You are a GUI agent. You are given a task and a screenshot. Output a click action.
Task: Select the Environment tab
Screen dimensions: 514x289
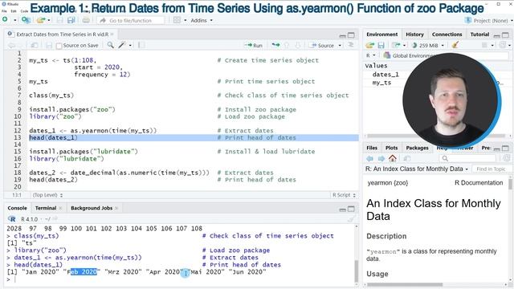tap(382, 35)
